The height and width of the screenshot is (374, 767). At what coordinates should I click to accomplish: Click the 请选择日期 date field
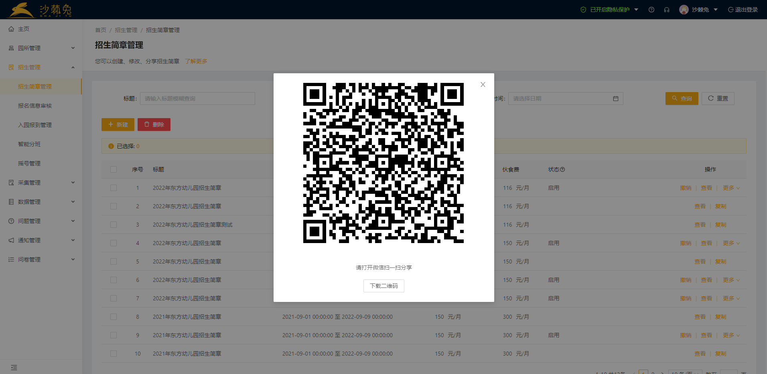(566, 99)
